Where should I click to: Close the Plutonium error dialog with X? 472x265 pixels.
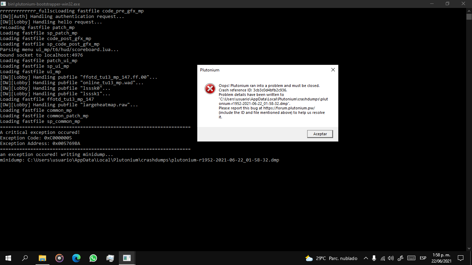tap(333, 70)
